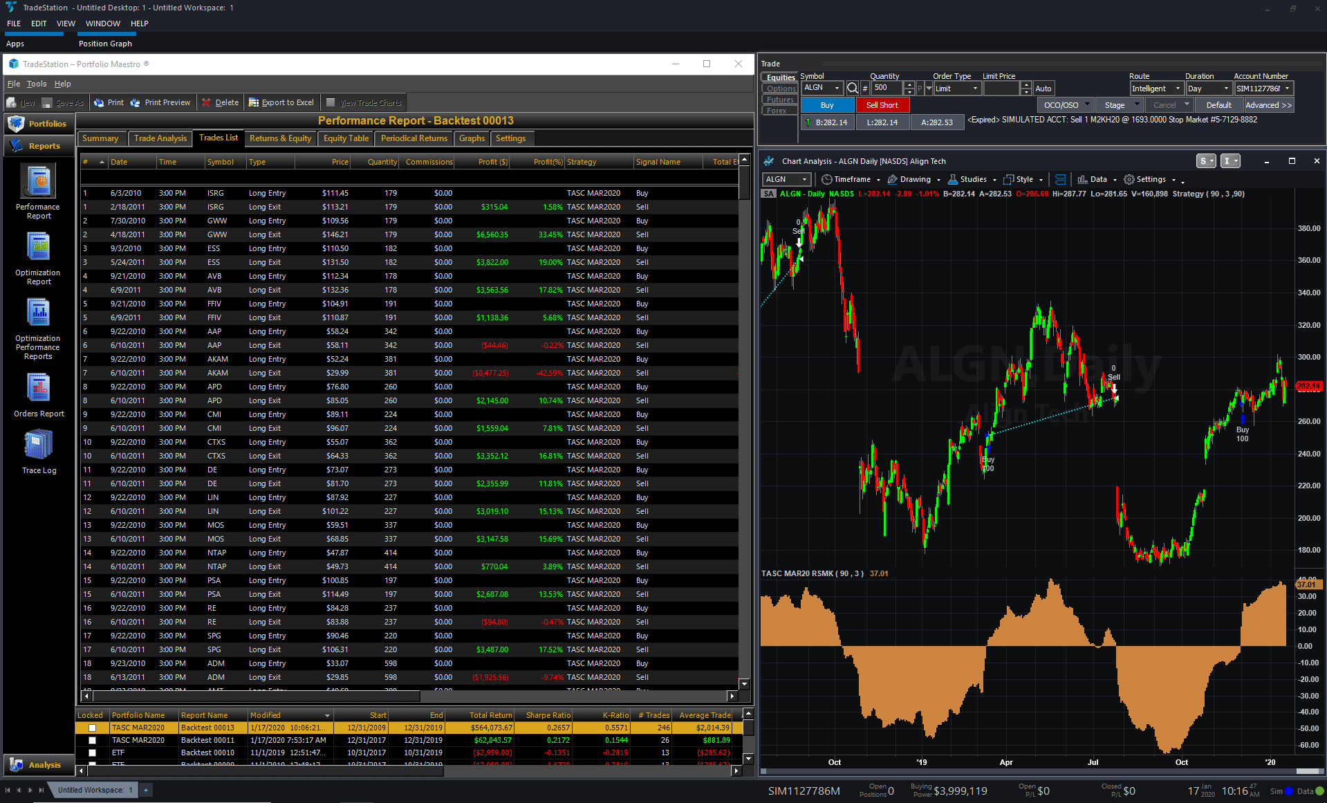Viewport: 1327px width, 803px height.
Task: Click the vertical scrollbar of the Trades List
Action: pyautogui.click(x=745, y=422)
